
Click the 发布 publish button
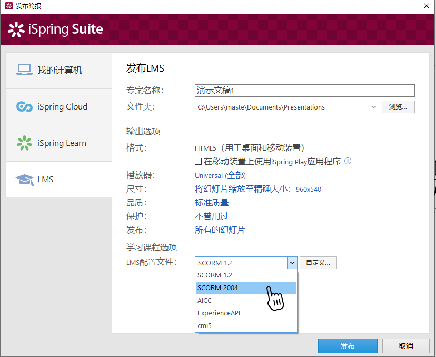click(x=348, y=346)
